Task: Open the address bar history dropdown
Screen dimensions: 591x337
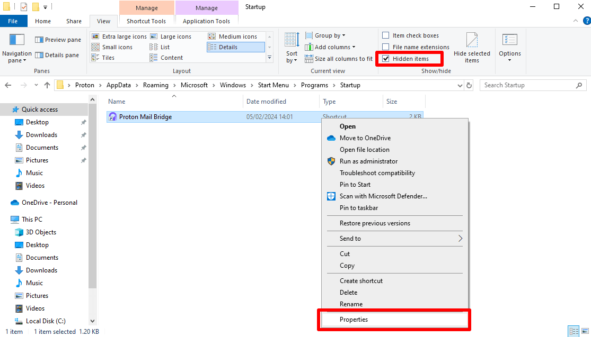Action: point(460,85)
